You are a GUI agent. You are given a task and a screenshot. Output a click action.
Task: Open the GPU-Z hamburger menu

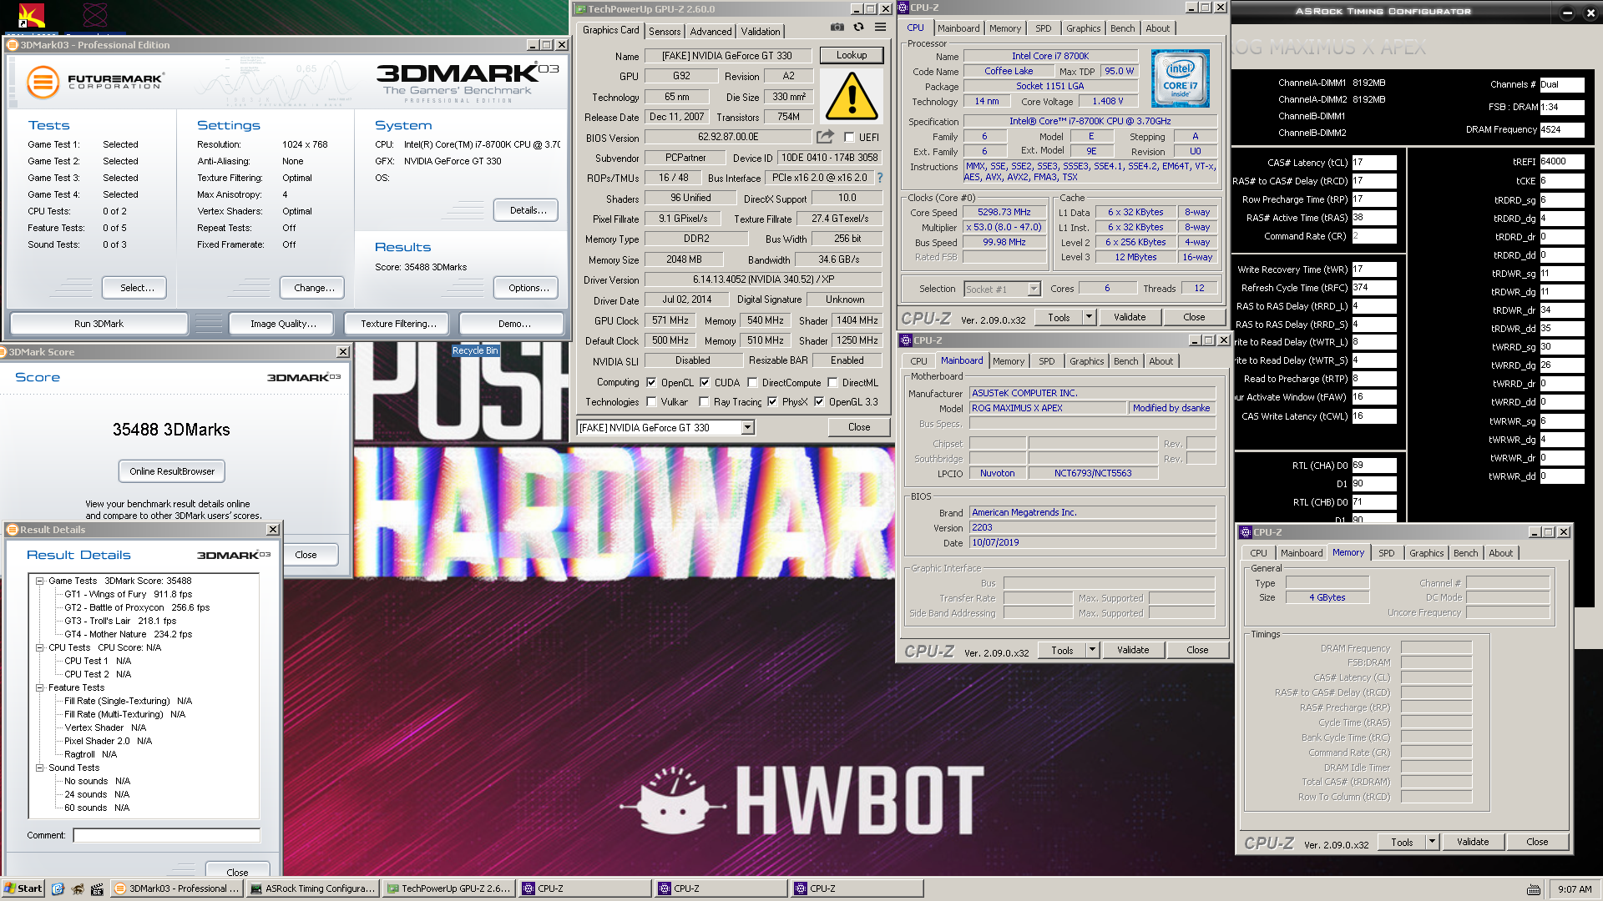880,28
